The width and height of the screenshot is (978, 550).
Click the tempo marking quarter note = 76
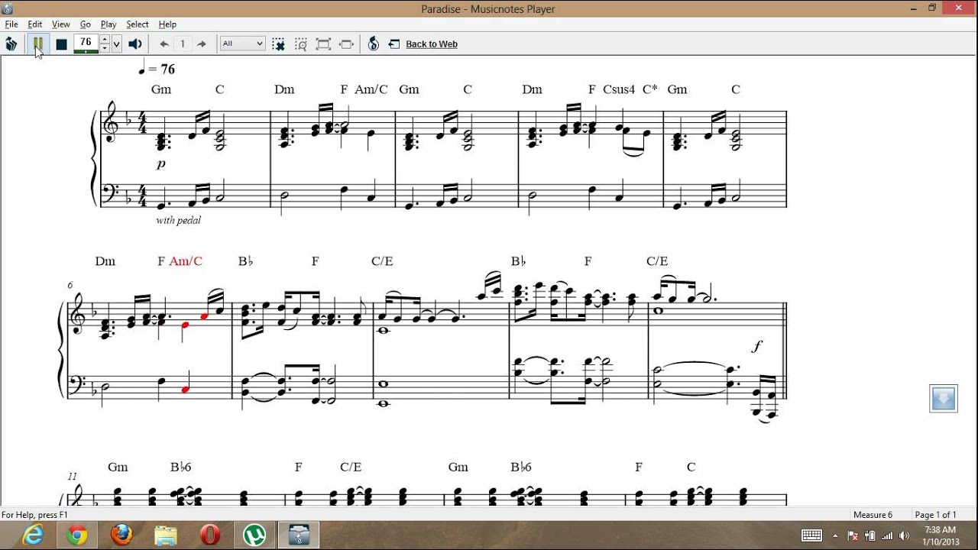pyautogui.click(x=157, y=69)
